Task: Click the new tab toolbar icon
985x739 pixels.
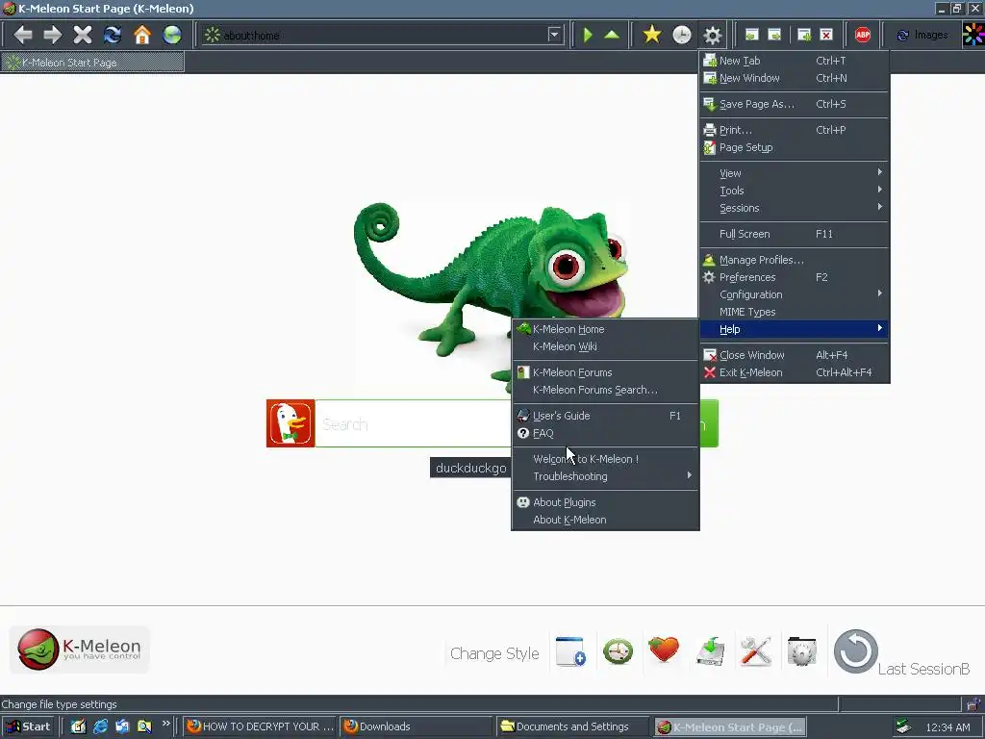Action: [x=804, y=35]
